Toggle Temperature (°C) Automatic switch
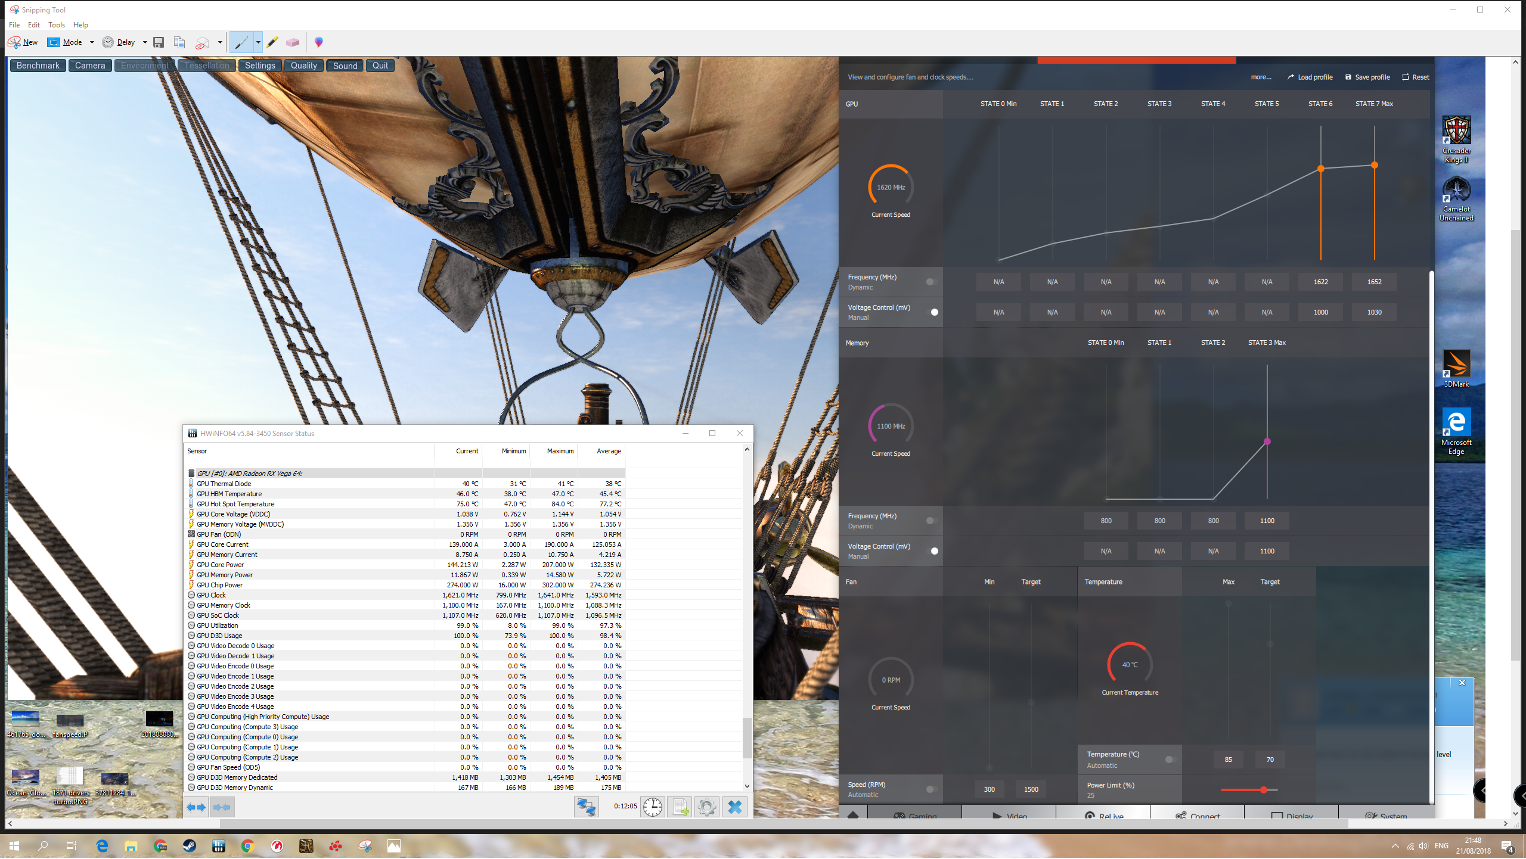1526x859 pixels. (x=1171, y=760)
